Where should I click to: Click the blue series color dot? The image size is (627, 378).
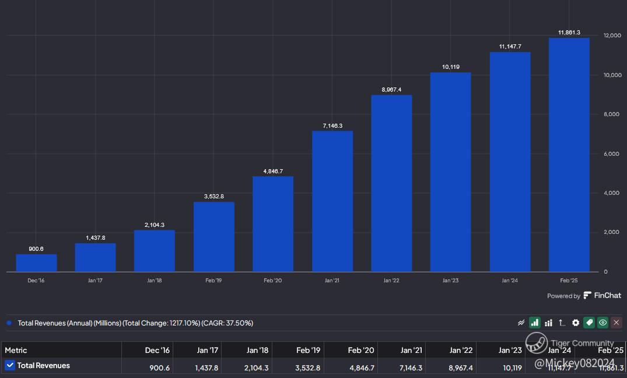(9, 323)
